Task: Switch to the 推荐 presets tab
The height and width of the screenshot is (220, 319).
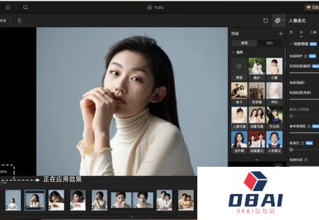Action: pyautogui.click(x=245, y=43)
